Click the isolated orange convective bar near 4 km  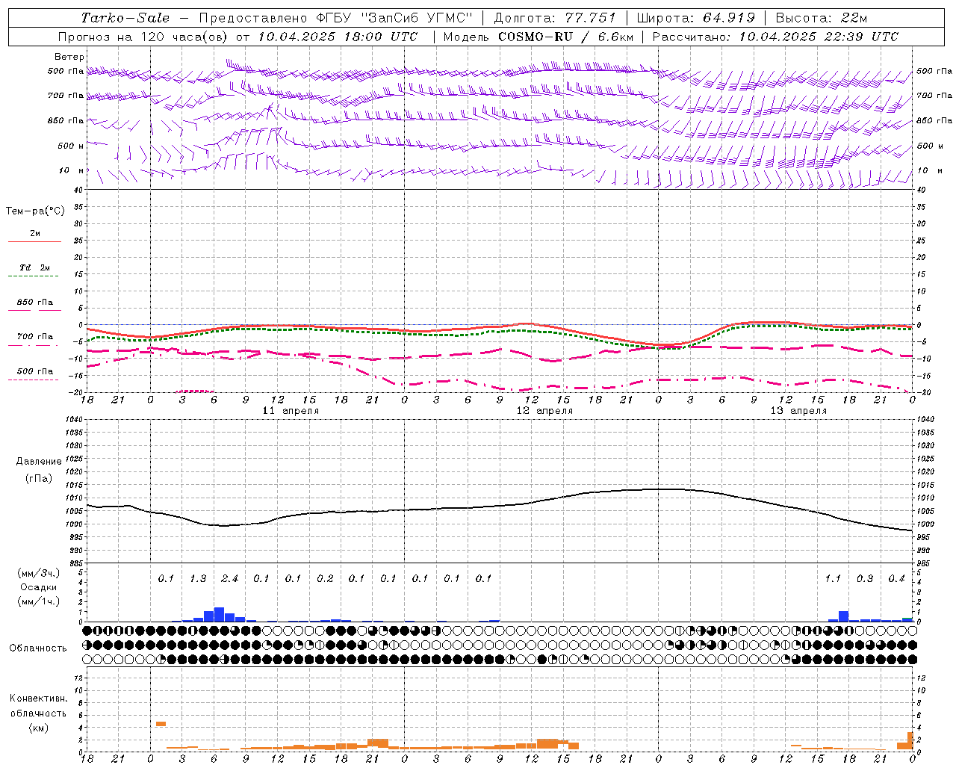click(x=161, y=724)
